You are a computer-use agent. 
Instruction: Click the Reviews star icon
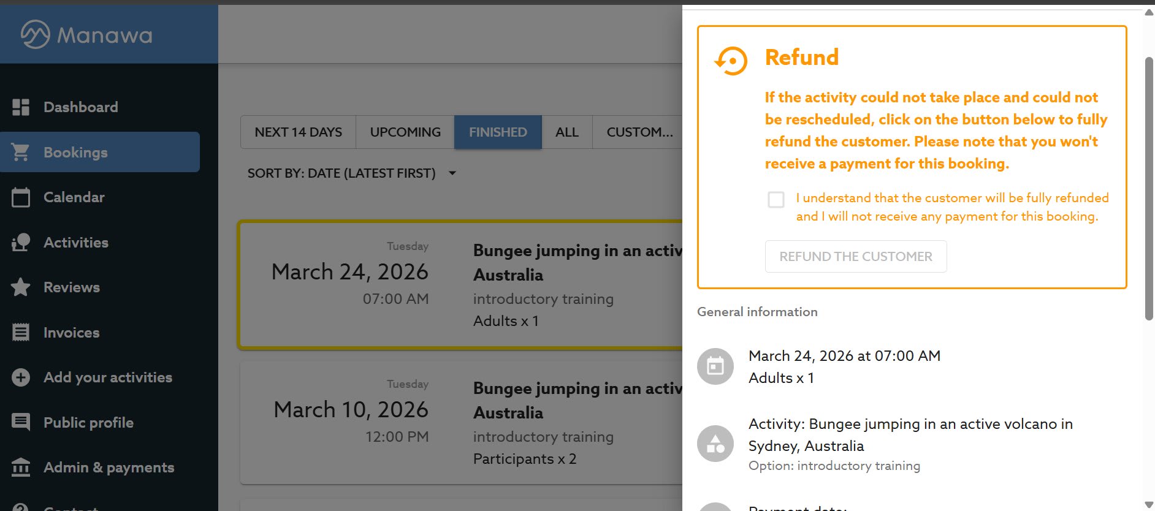tap(21, 287)
